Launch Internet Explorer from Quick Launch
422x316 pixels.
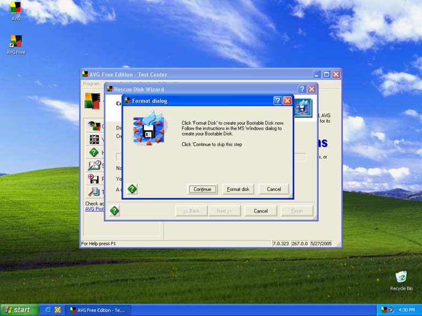[48, 310]
